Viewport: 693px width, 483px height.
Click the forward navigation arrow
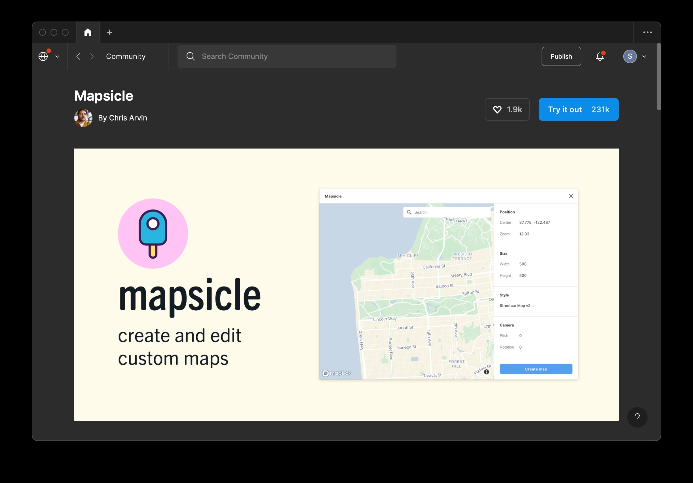(x=92, y=56)
